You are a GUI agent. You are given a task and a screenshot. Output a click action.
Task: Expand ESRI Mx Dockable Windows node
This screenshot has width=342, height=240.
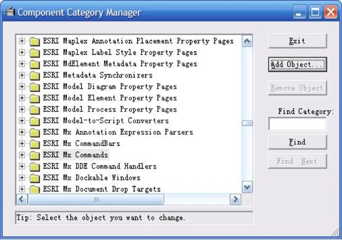click(x=22, y=178)
